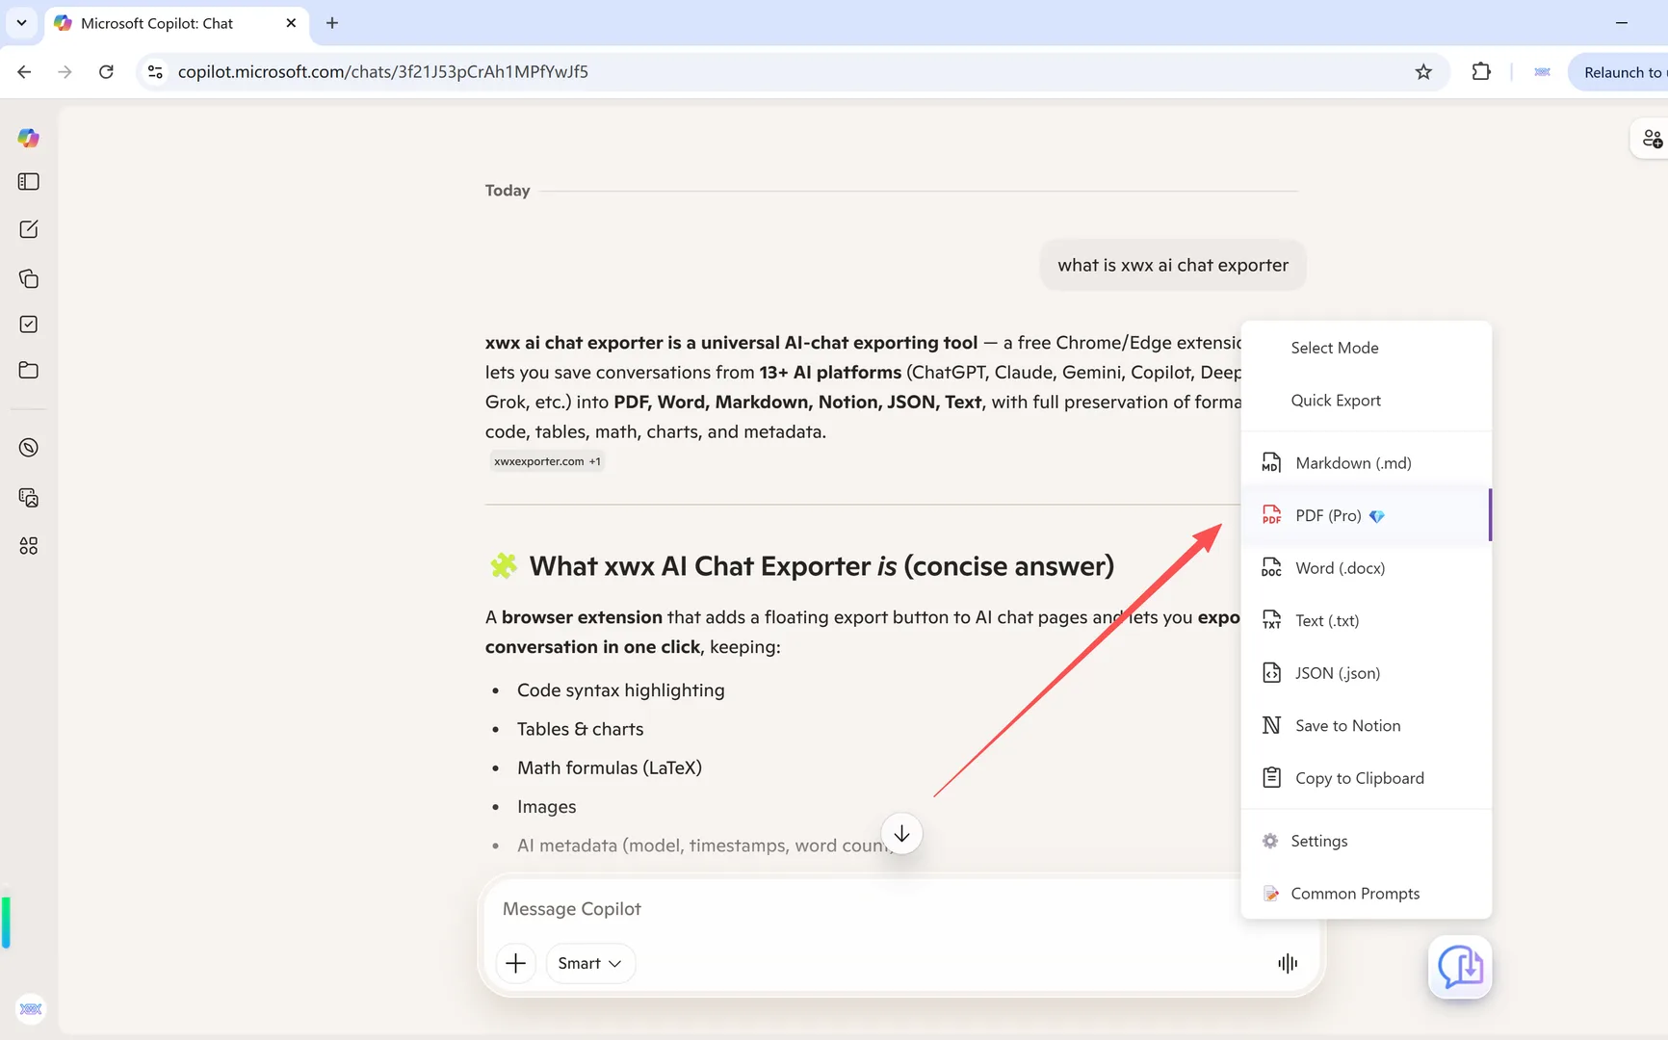Export as Markdown (.md)

pos(1367,463)
